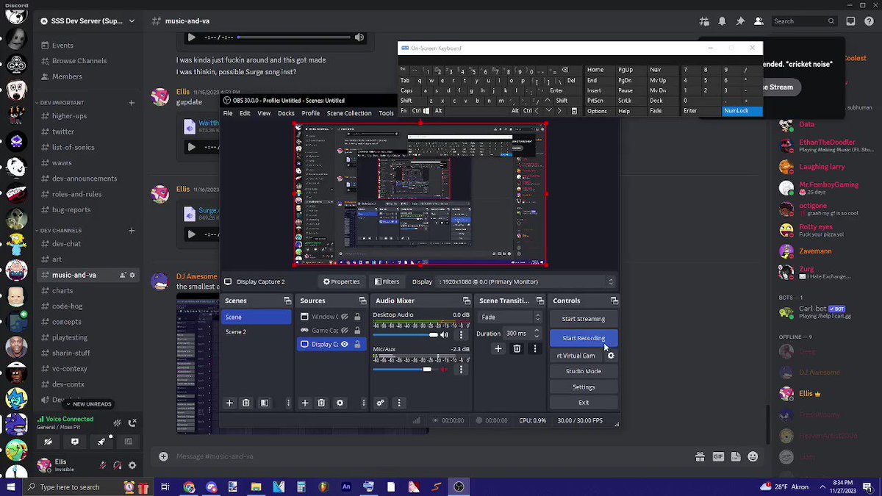The width and height of the screenshot is (882, 496).
Task: Open OBS Profile menu
Action: point(310,113)
